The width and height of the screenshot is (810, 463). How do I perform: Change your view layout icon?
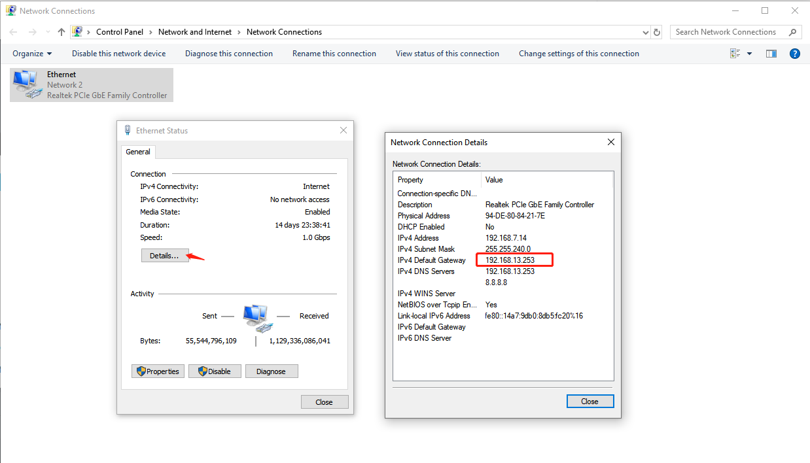pos(735,54)
